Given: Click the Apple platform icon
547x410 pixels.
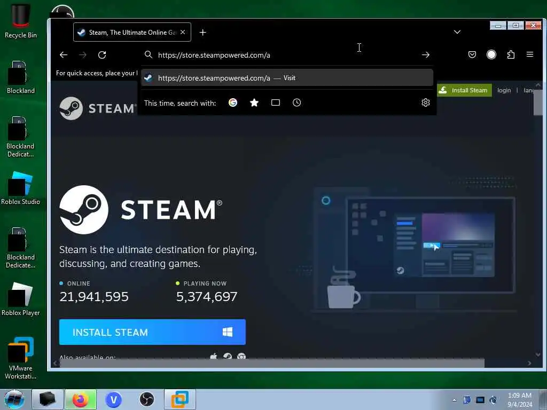Looking at the screenshot, I should pos(214,356).
